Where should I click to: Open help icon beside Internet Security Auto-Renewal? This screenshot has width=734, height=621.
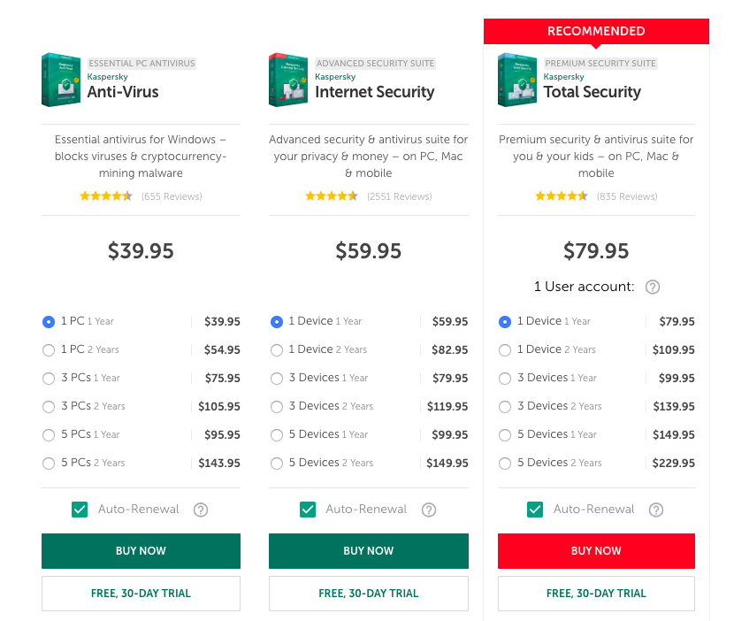(429, 510)
